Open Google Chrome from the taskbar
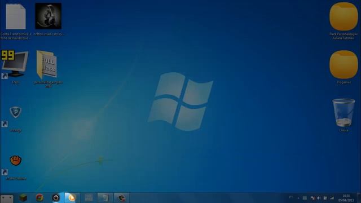361x203 pixels. (x=39, y=198)
